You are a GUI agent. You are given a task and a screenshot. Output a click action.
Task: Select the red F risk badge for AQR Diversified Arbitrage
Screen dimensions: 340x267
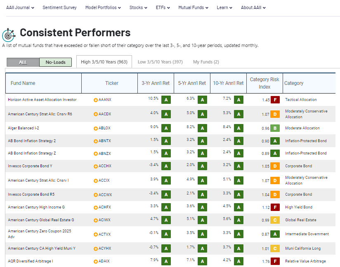275,261
